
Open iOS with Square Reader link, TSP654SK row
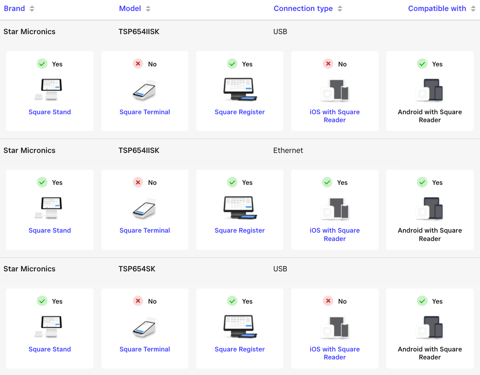(335, 353)
